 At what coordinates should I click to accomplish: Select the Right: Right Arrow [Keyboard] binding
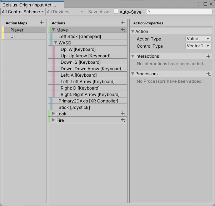87,95
